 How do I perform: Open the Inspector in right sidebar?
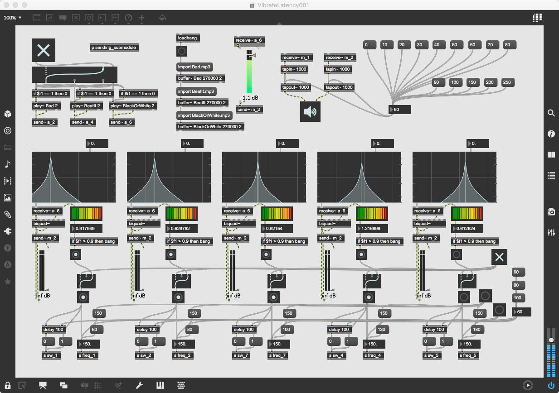pyautogui.click(x=551, y=134)
